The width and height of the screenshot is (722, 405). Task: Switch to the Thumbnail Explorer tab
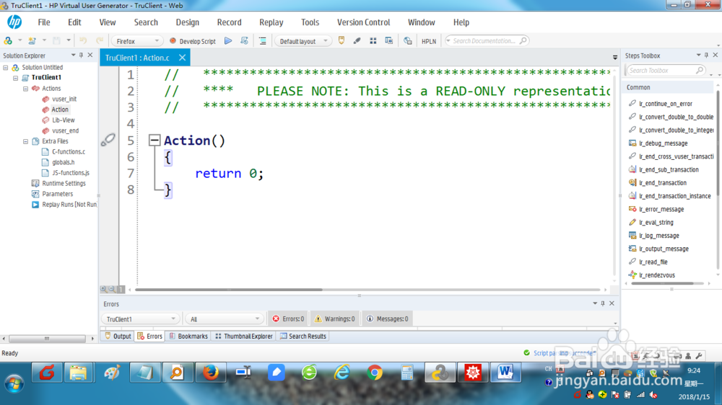coord(244,336)
